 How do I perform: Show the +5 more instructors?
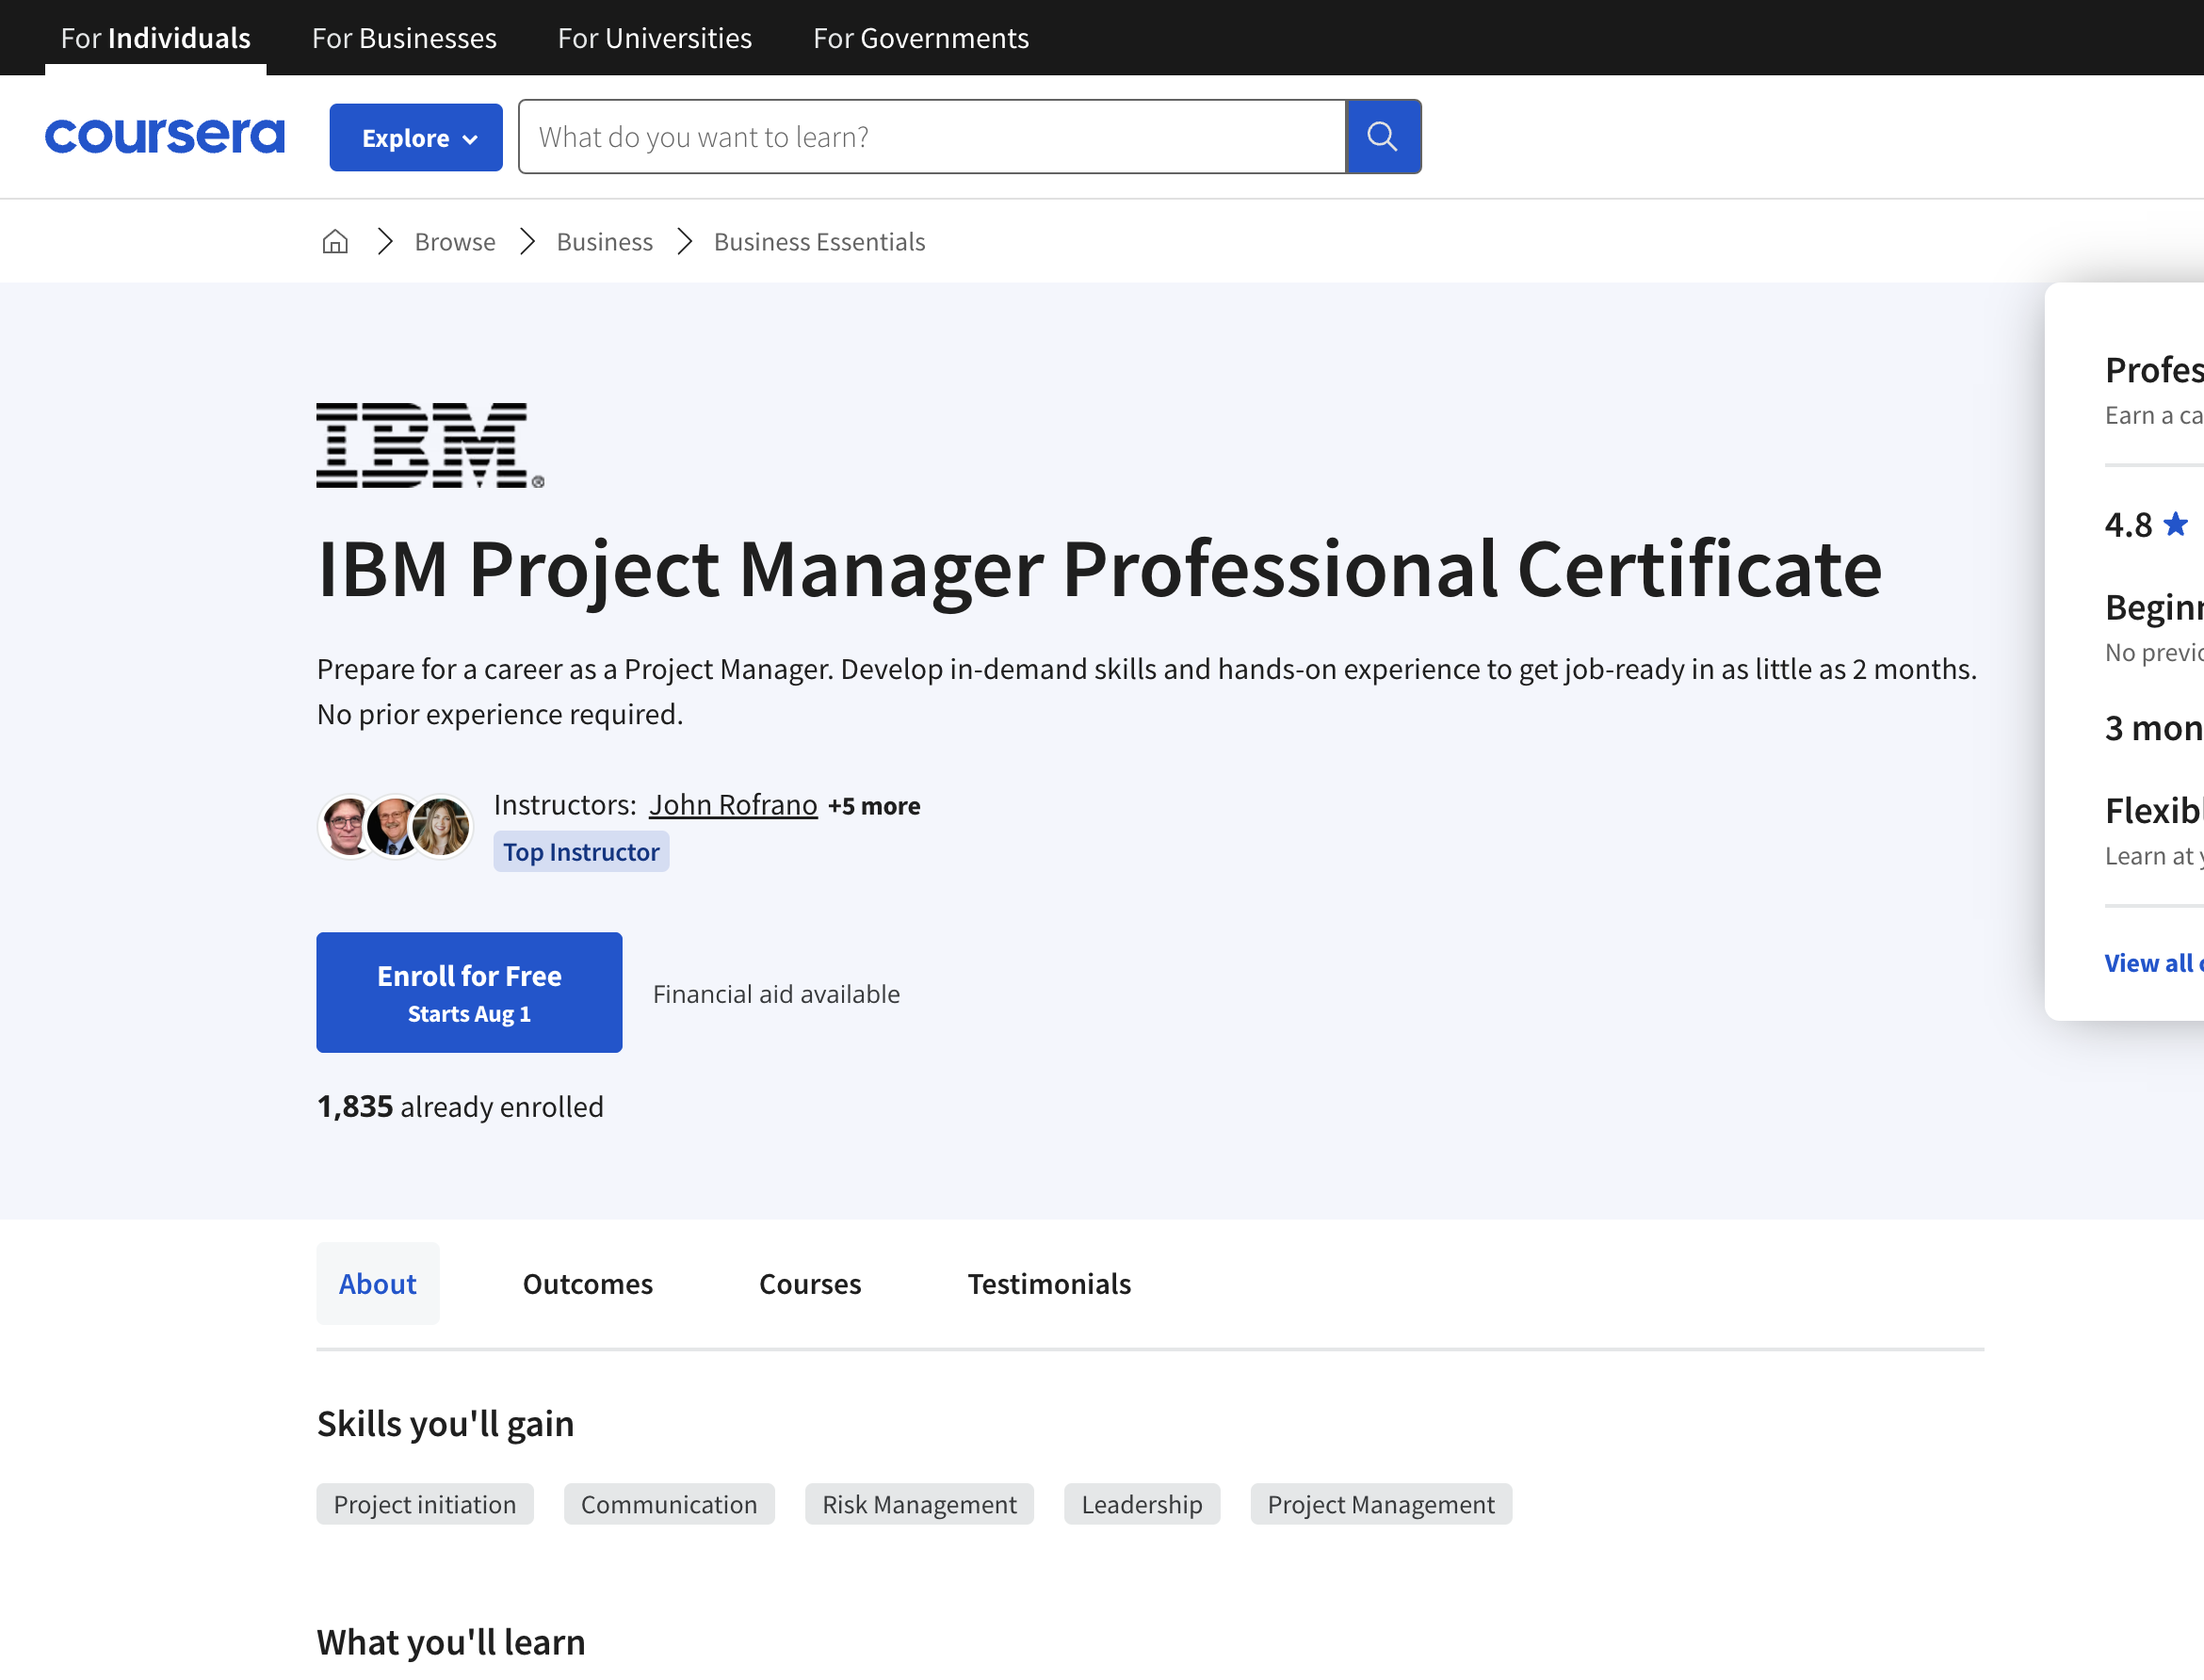(x=874, y=806)
